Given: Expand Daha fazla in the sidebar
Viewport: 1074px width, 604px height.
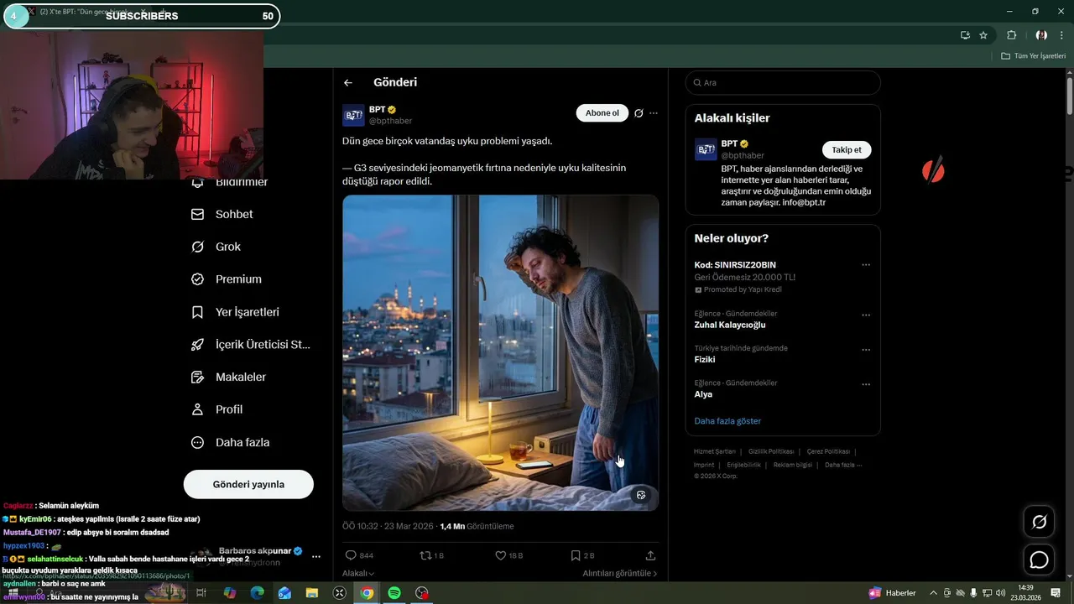Looking at the screenshot, I should click(x=231, y=442).
